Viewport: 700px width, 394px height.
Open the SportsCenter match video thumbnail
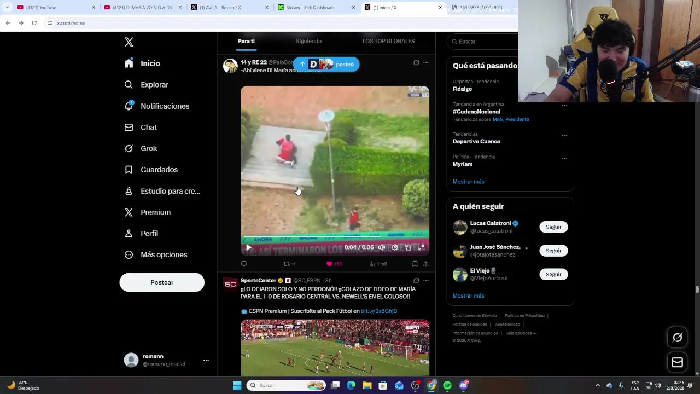click(335, 347)
